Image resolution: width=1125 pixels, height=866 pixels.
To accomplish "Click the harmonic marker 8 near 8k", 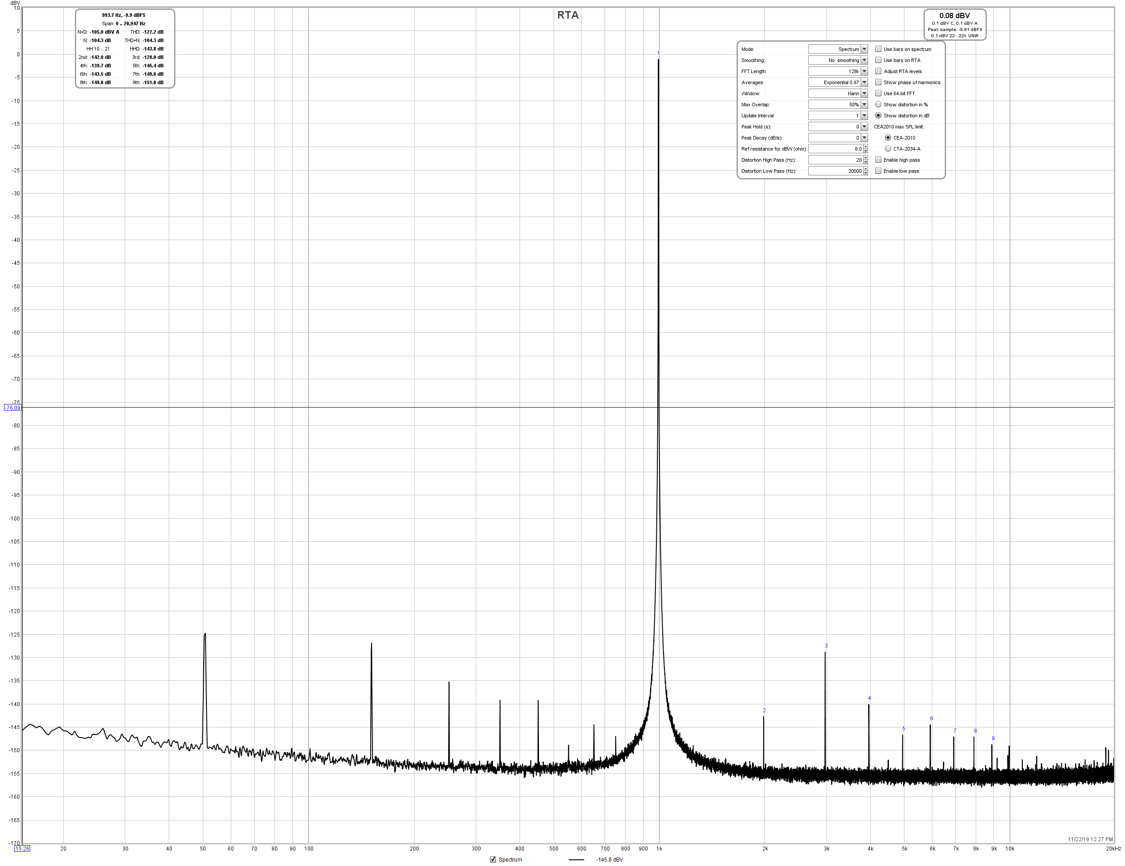I will [975, 730].
